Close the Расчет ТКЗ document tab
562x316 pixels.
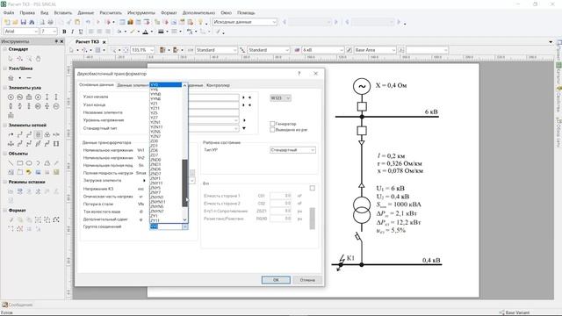click(104, 42)
